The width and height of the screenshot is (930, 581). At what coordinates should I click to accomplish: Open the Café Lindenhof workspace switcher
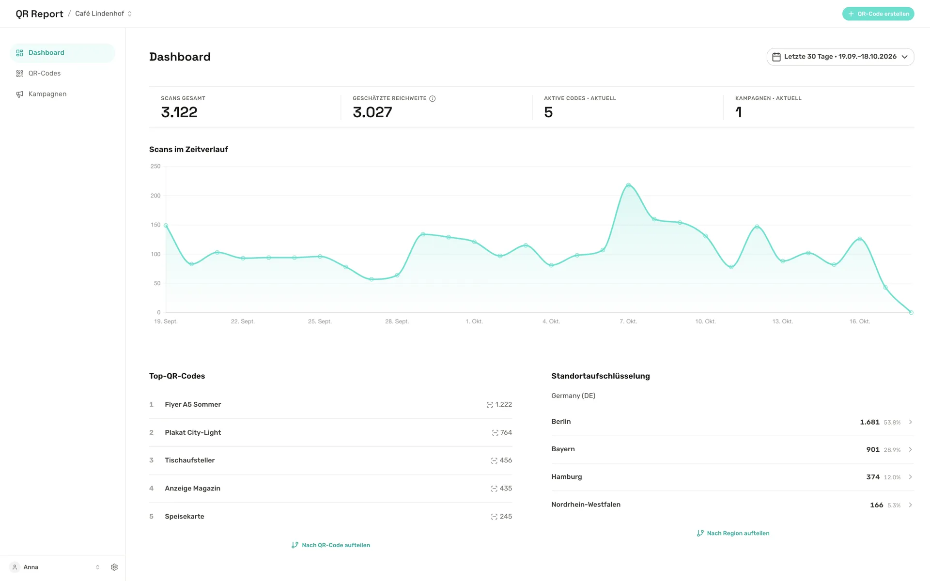pyautogui.click(x=103, y=14)
